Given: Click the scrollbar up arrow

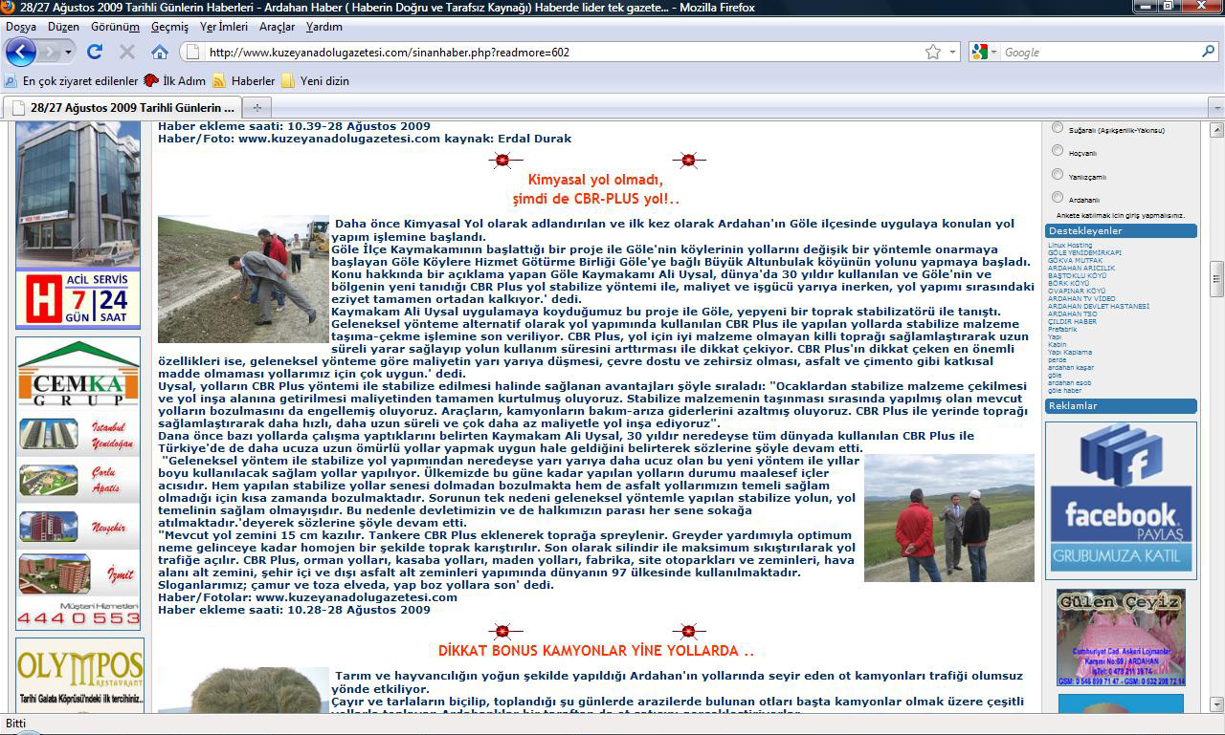Looking at the screenshot, I should [1217, 130].
